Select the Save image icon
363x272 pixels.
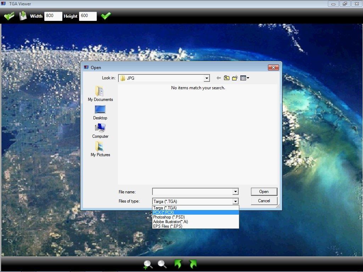pyautogui.click(x=23, y=16)
